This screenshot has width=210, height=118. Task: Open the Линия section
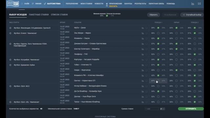coord(38,4)
